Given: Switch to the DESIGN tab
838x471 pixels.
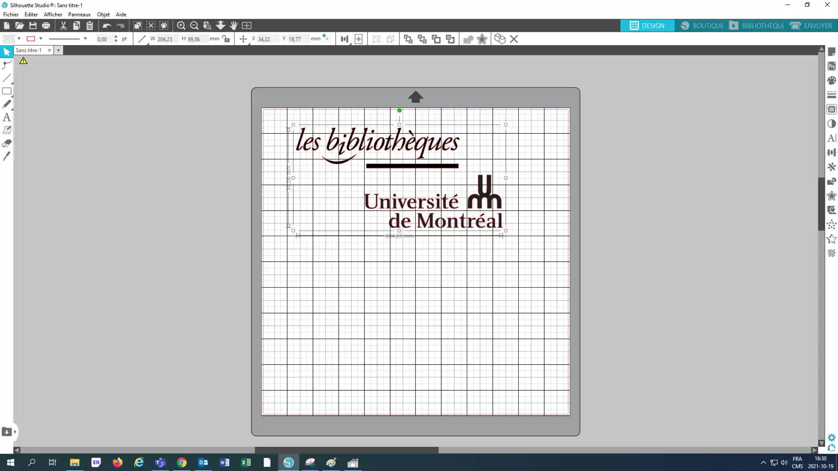Looking at the screenshot, I should 647,26.
